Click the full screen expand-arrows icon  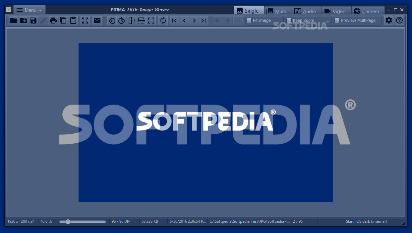click(85, 21)
